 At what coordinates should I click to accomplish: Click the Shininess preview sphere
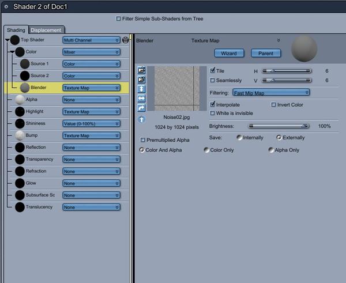click(20, 123)
